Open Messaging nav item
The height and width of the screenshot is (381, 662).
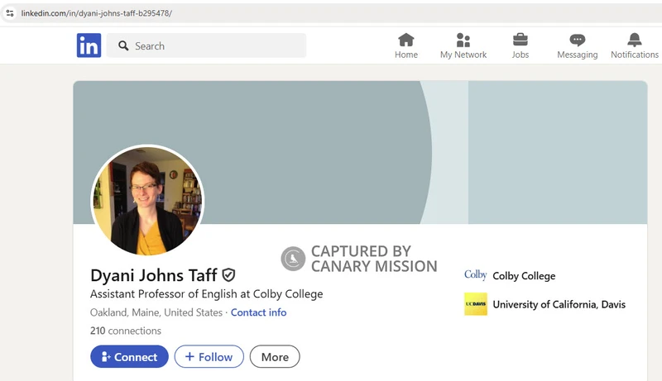[577, 46]
